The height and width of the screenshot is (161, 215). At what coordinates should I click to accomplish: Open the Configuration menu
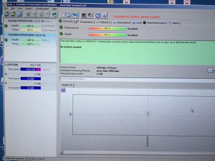[x=43, y=8]
